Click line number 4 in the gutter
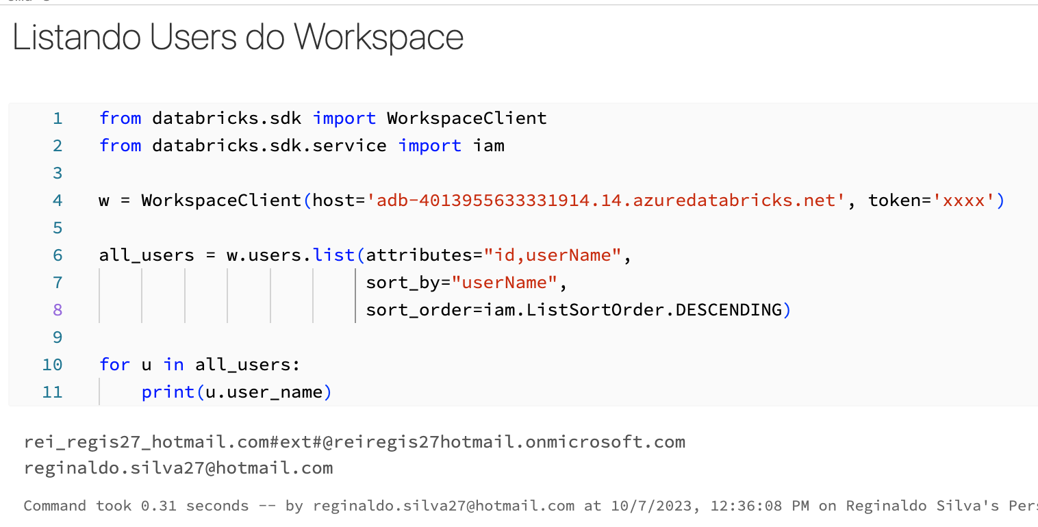Screen dimensions: 1038x527 coord(57,201)
